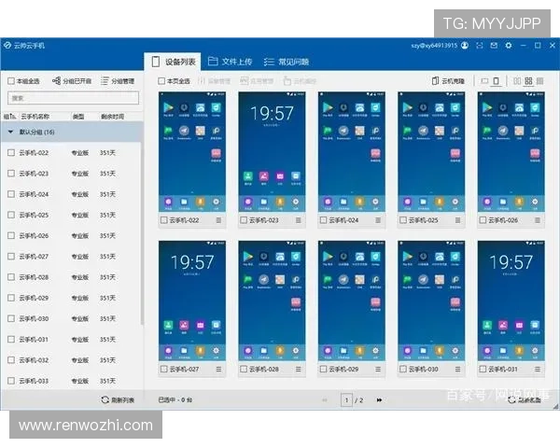Screen dimensions: 560x448
Task: Check the 本组全选 select-all-group checkbox
Action: [11, 81]
